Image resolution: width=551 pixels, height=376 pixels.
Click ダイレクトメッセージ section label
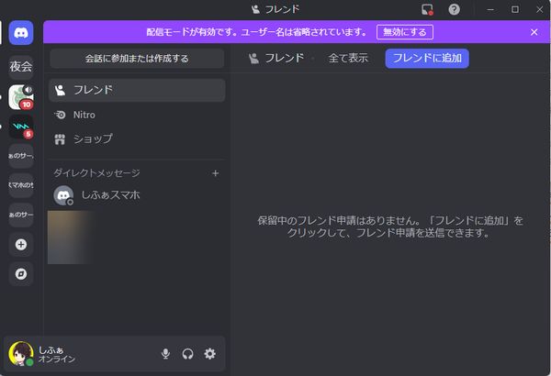(x=96, y=172)
